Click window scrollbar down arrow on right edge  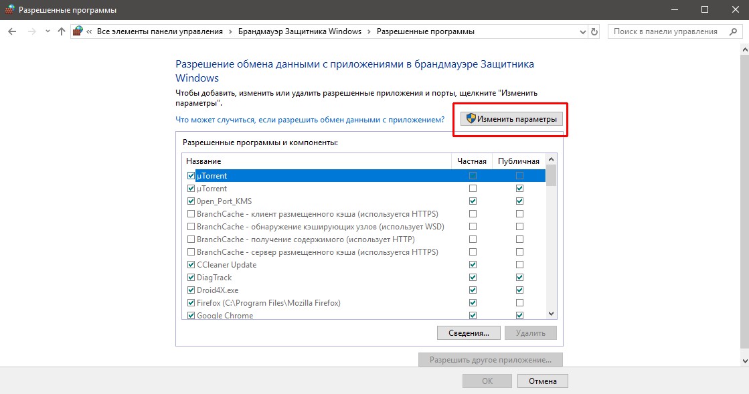pos(745,361)
